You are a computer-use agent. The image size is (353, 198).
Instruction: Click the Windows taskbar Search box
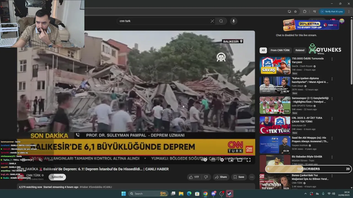[148, 194]
